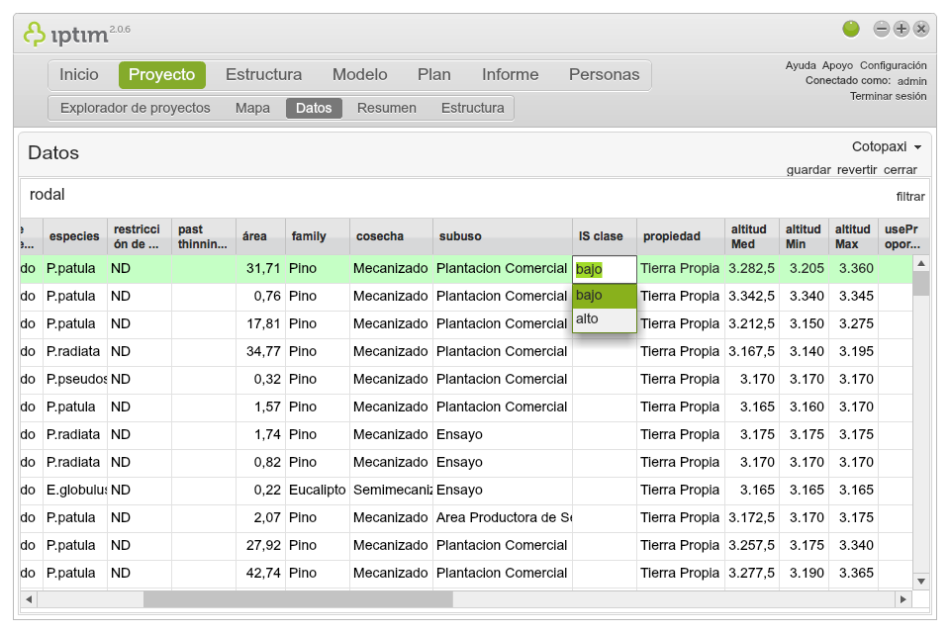Open the Explorador de proyectos view
Viewport: 950px width, 633px height.
136,108
